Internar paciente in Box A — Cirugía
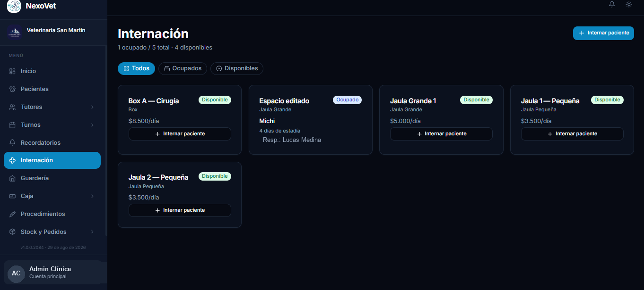 click(180, 134)
